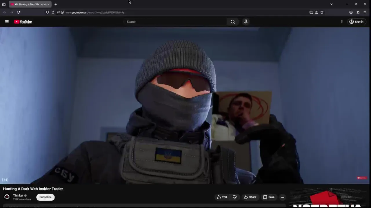Open Firefox application hamburger menu

click(365, 12)
